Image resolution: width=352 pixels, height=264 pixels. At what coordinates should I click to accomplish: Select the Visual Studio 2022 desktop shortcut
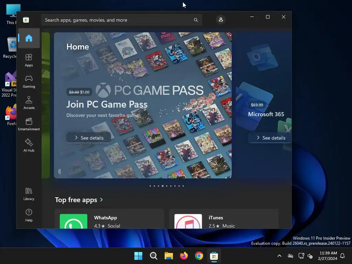(9, 85)
